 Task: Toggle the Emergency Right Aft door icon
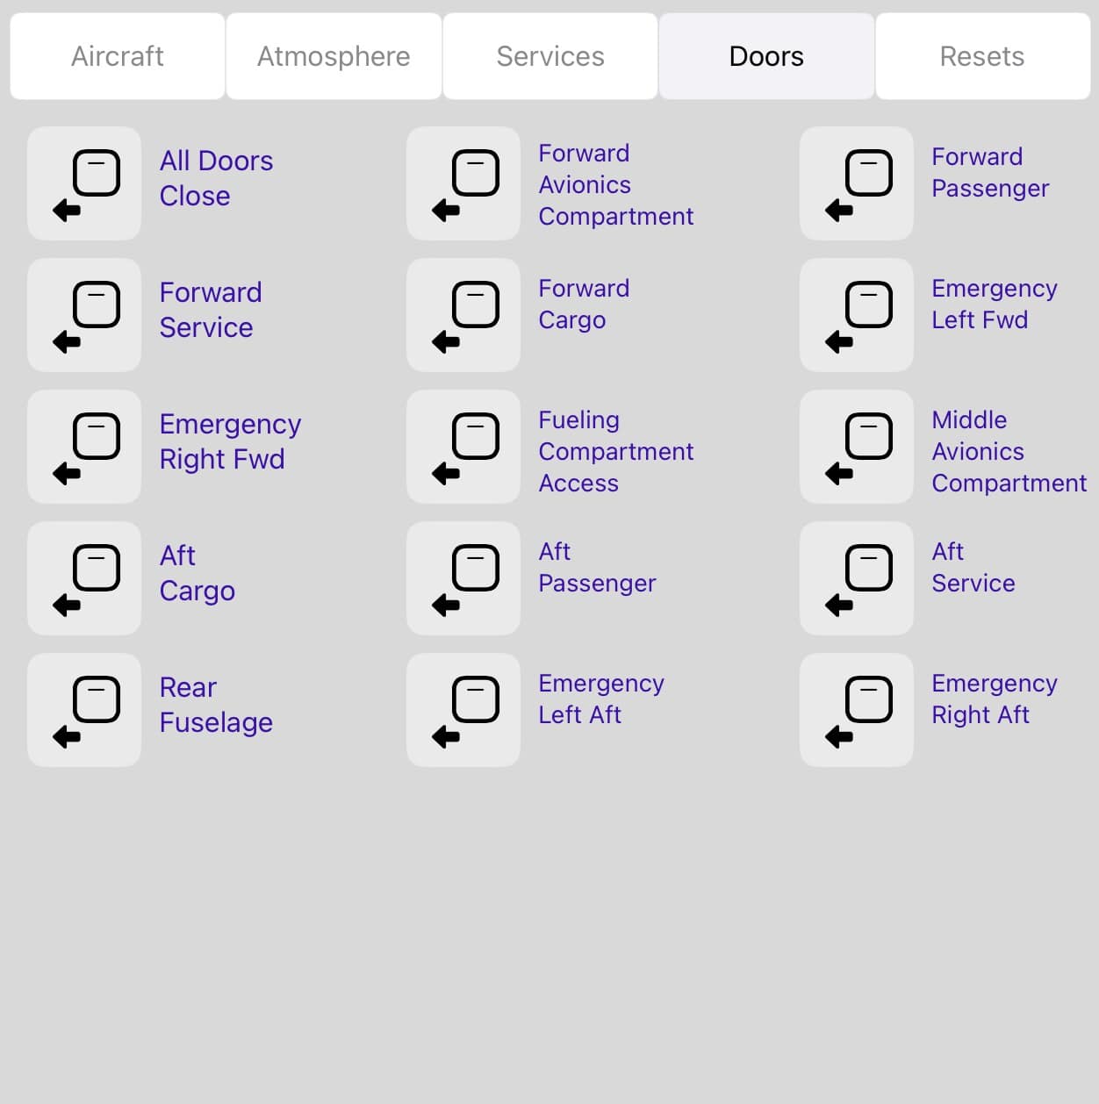coord(857,710)
